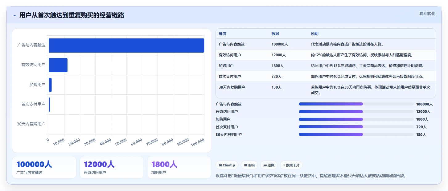Click the 数据卡片 pill tag
448x191 pixels.
coord(291,165)
